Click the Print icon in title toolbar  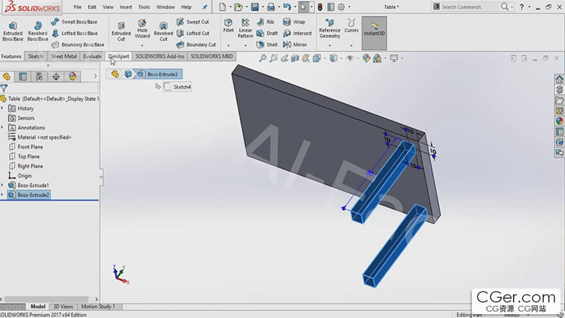point(271,7)
